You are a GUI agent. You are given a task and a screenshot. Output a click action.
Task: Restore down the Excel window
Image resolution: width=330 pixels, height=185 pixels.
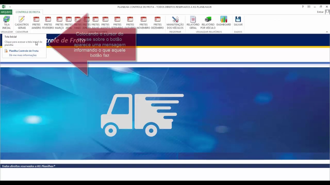[321, 7]
